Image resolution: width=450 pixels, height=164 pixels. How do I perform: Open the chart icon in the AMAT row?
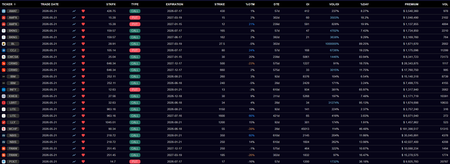[74, 11]
